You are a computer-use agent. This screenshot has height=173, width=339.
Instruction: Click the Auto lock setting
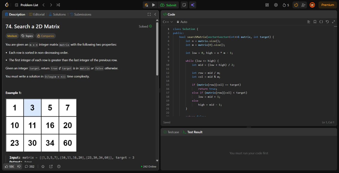tap(182, 22)
